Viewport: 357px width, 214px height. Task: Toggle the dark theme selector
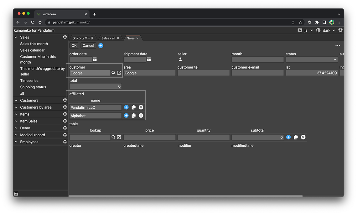point(326,30)
